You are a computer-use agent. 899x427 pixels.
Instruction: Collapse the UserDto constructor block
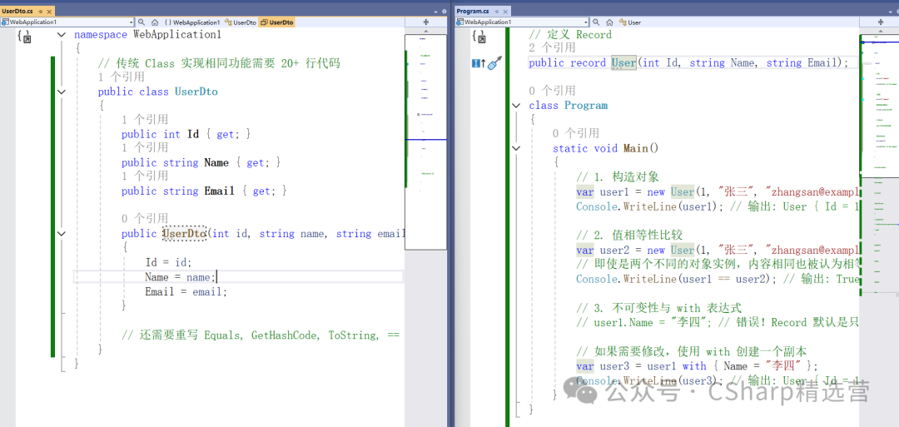pyautogui.click(x=62, y=234)
